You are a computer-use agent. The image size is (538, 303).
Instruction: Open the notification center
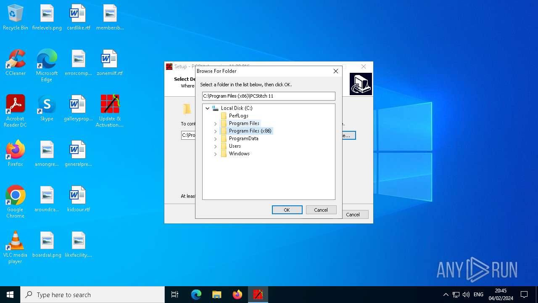524,295
